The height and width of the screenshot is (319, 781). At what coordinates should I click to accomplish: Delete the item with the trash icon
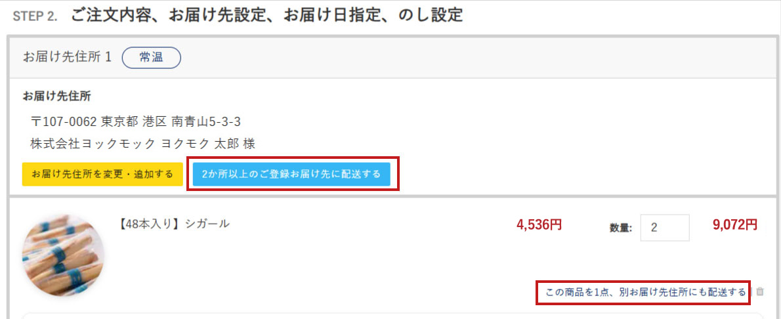pos(759,291)
